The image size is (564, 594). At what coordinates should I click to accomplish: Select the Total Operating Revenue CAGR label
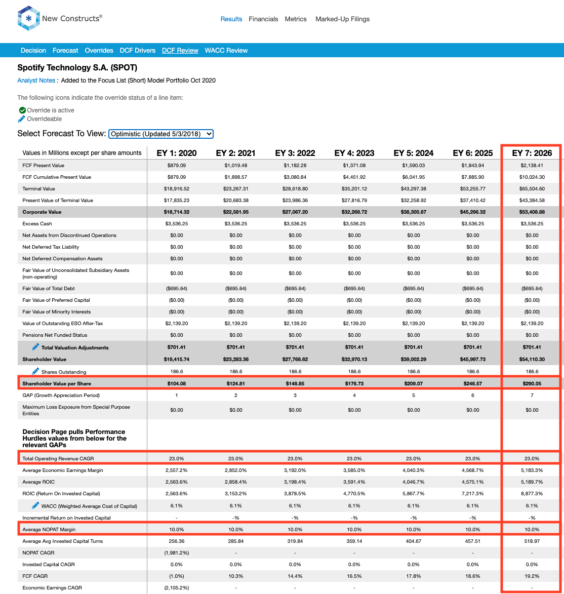[x=58, y=458]
